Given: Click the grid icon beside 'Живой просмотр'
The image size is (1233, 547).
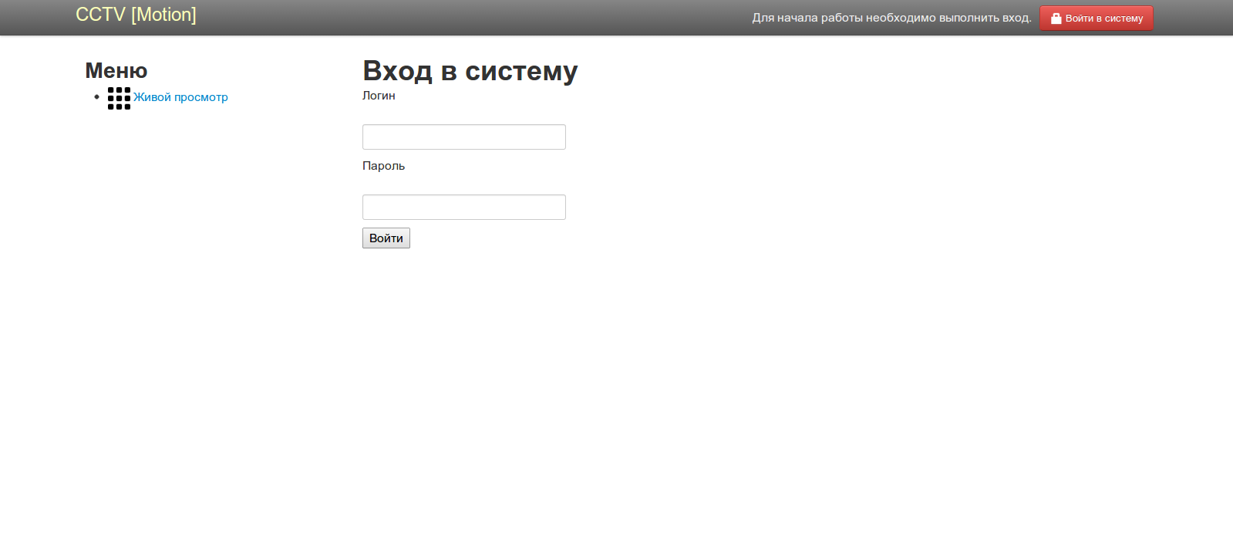Looking at the screenshot, I should [x=119, y=98].
